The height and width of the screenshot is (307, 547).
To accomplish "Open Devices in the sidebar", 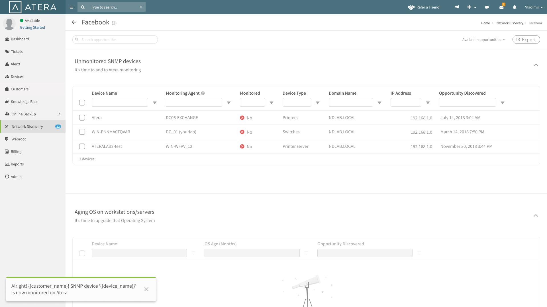I will (x=33, y=76).
